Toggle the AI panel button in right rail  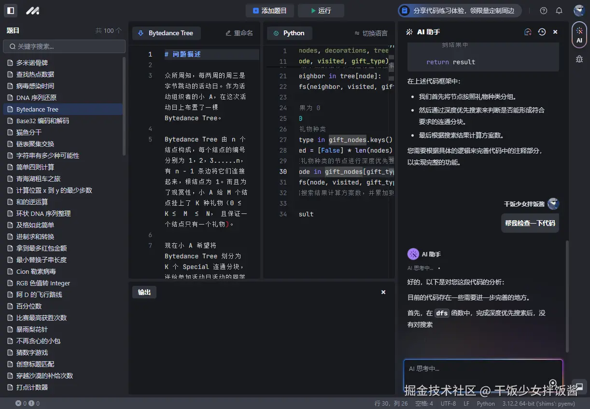579,34
